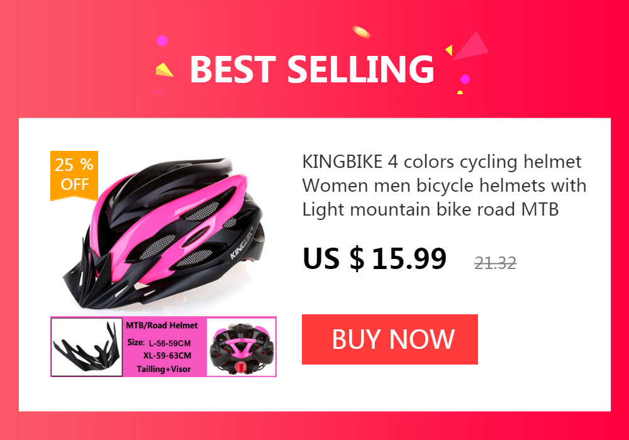
Task: Click the magenta dot right of SELLING
Action: tap(465, 79)
